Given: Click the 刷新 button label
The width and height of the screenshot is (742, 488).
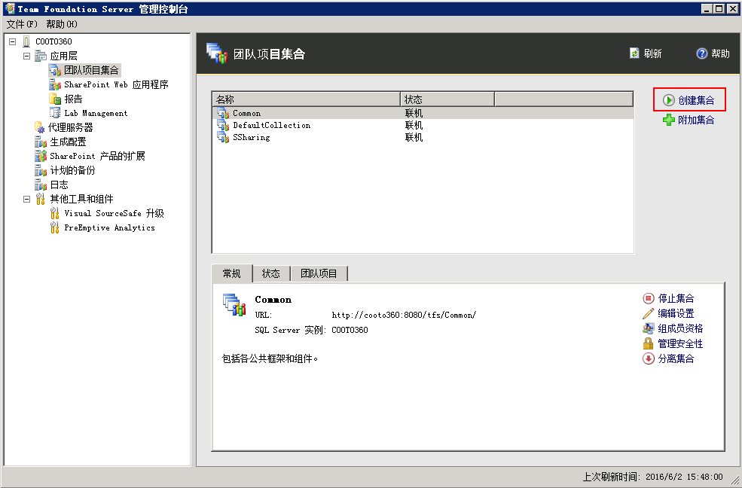Looking at the screenshot, I should point(652,53).
